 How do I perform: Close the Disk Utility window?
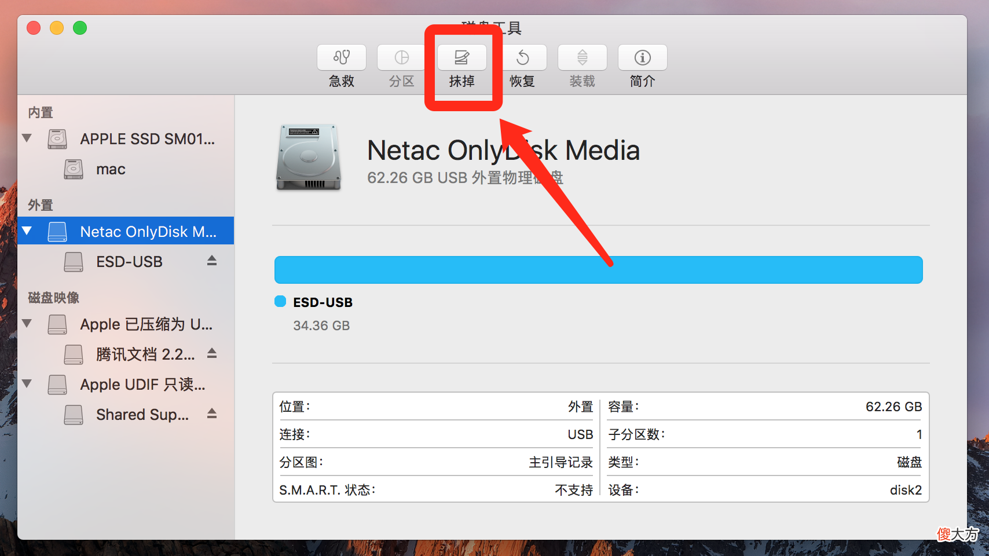34,28
